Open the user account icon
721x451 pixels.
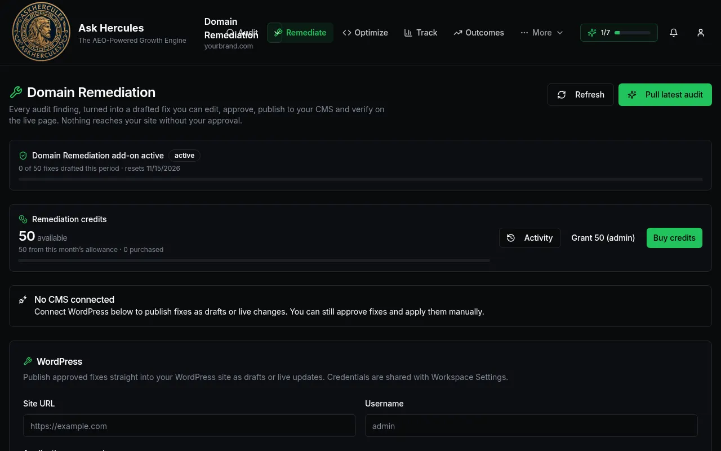click(x=701, y=33)
